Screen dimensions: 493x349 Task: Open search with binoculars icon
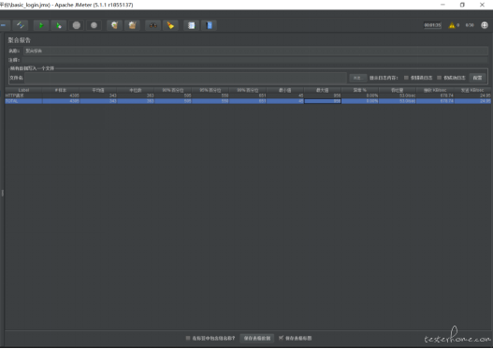tap(152, 25)
